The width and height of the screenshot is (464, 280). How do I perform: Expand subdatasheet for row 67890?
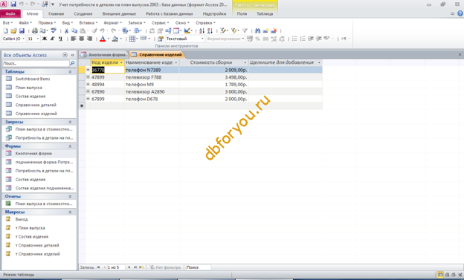coord(88,91)
